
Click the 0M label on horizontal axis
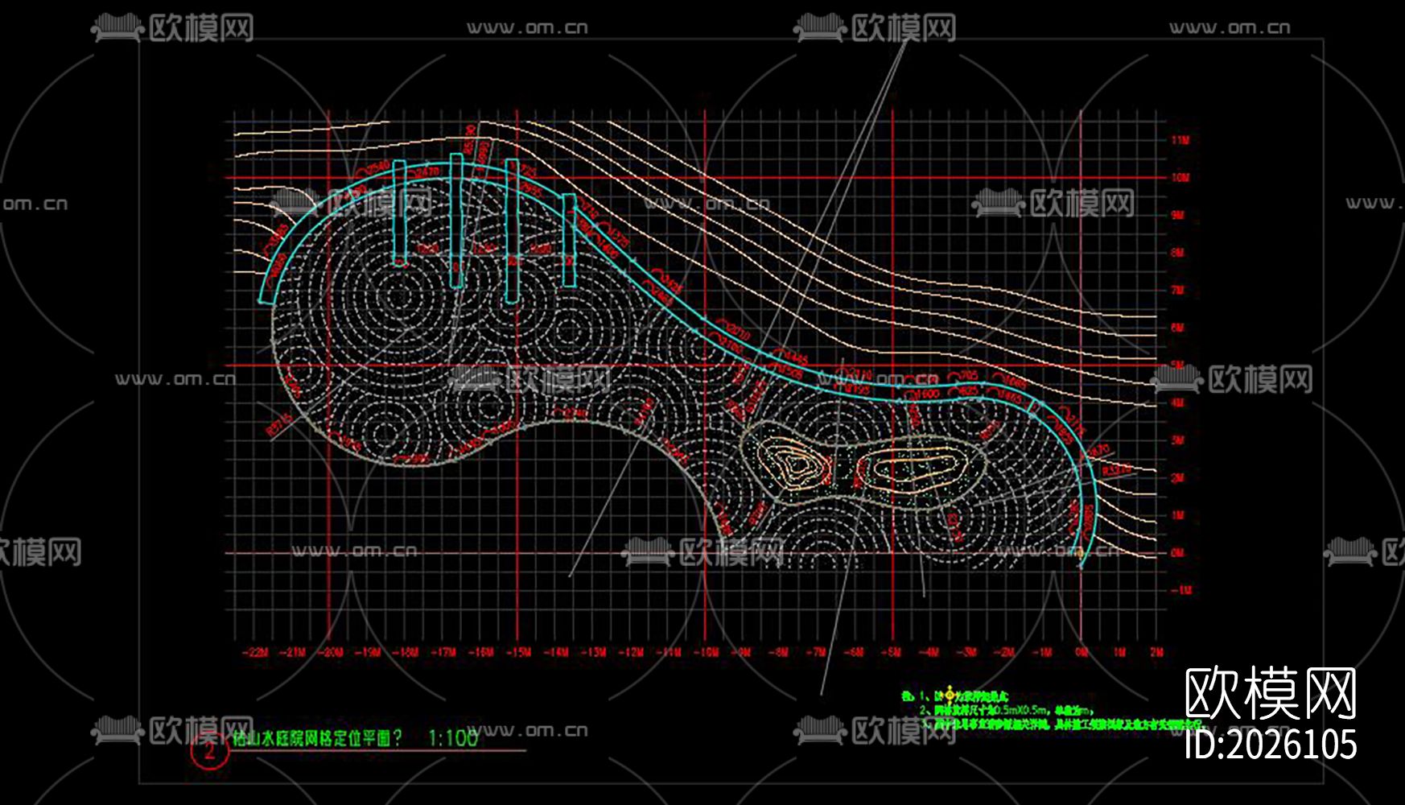click(1082, 652)
